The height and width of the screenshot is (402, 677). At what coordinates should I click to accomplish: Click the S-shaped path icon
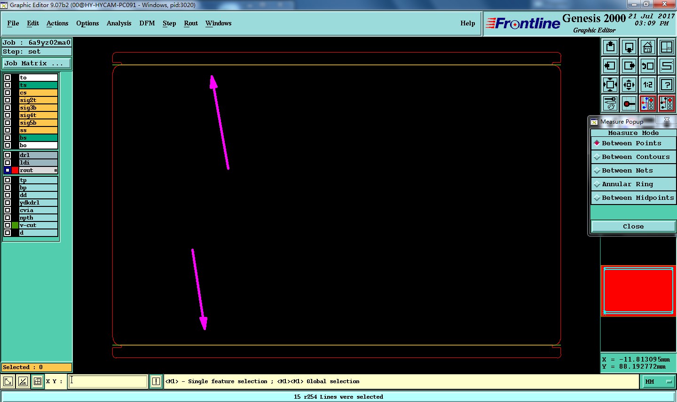(x=667, y=66)
